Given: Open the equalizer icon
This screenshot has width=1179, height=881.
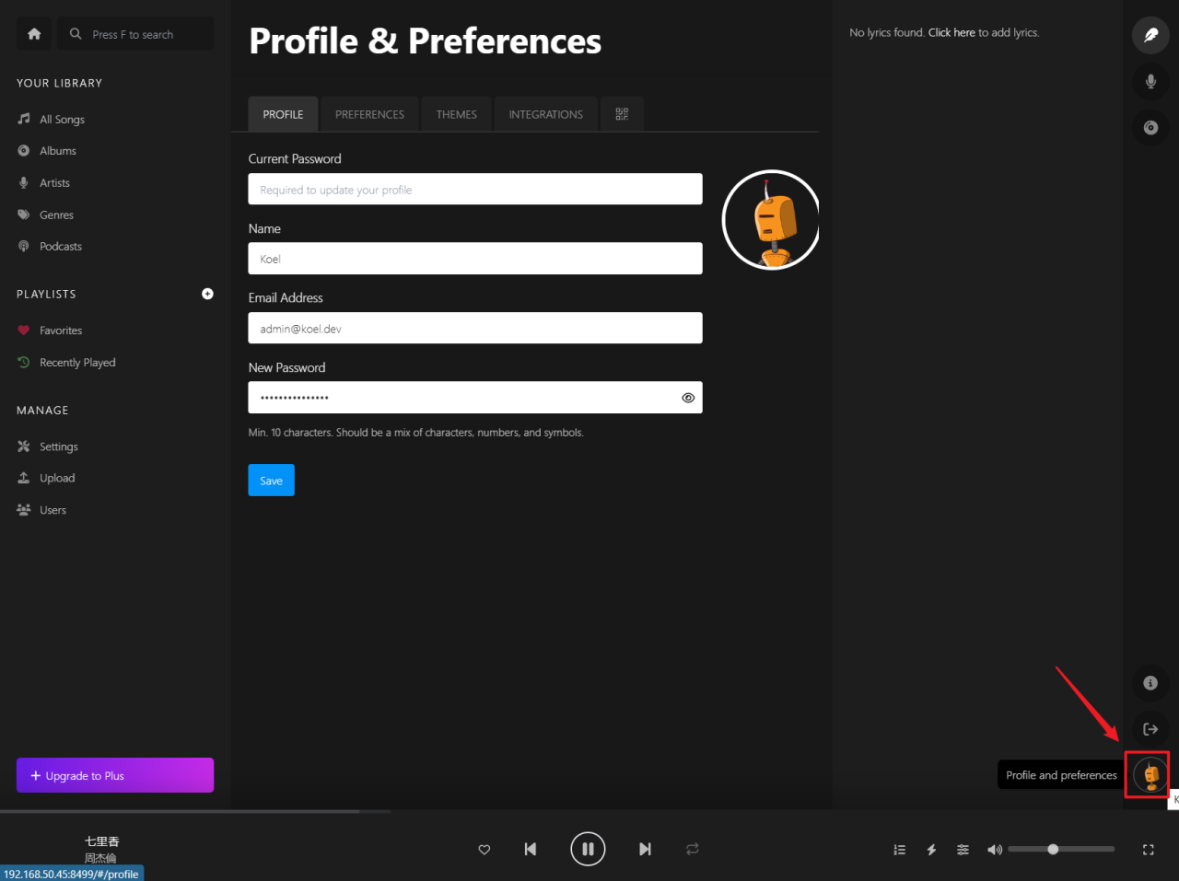Looking at the screenshot, I should pos(963,850).
